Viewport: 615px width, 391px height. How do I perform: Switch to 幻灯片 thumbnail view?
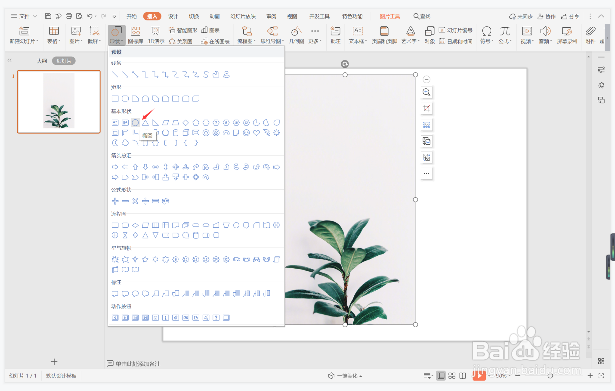tap(64, 61)
